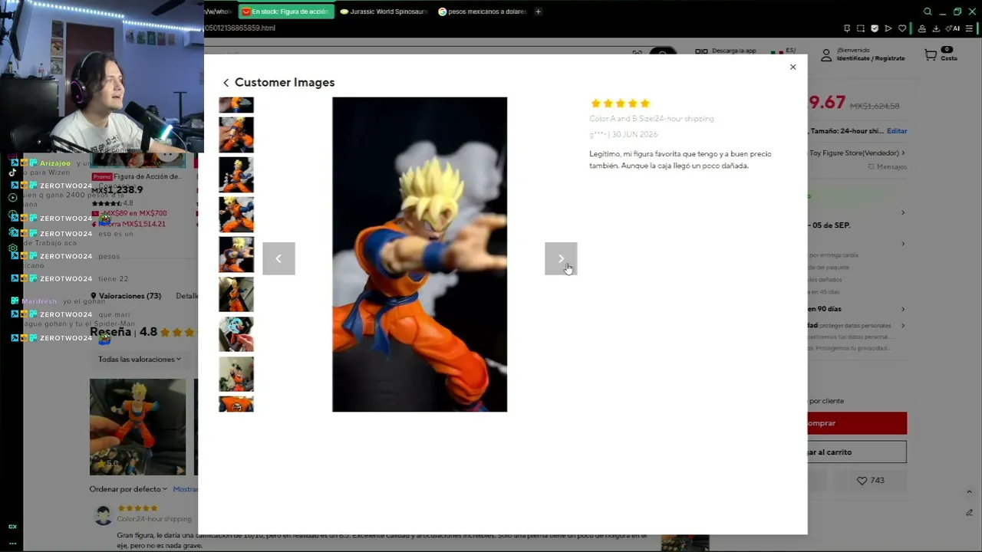
Task: Expand the personal data protection details
Action: point(903,326)
